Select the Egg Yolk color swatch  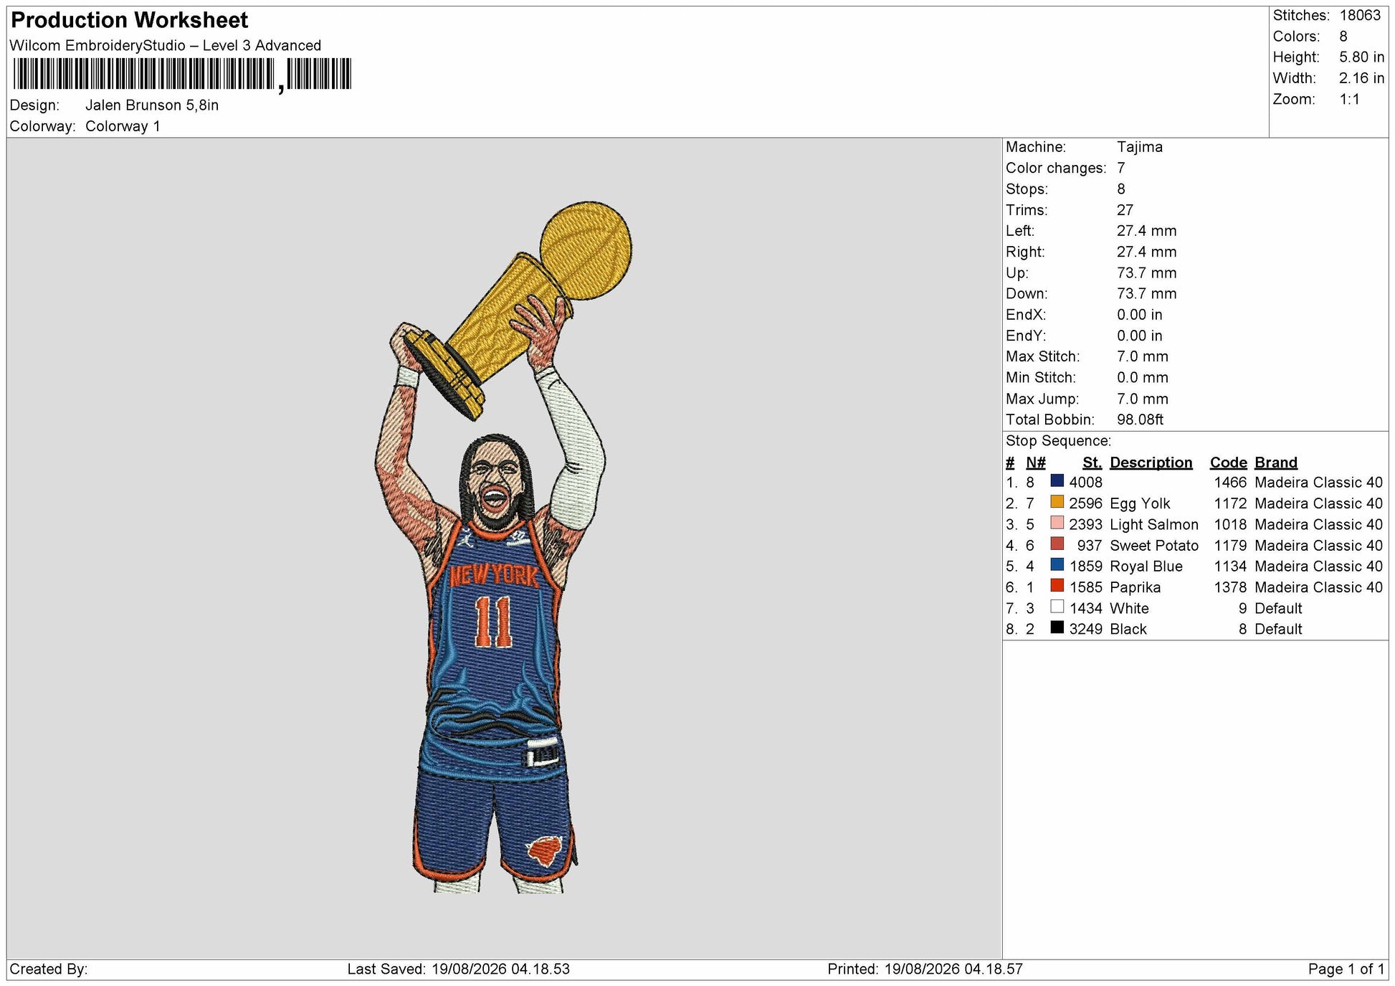click(1057, 502)
